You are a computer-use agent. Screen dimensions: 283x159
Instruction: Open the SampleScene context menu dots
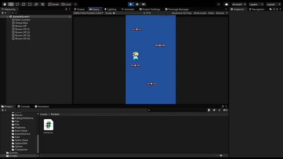click(x=70, y=17)
